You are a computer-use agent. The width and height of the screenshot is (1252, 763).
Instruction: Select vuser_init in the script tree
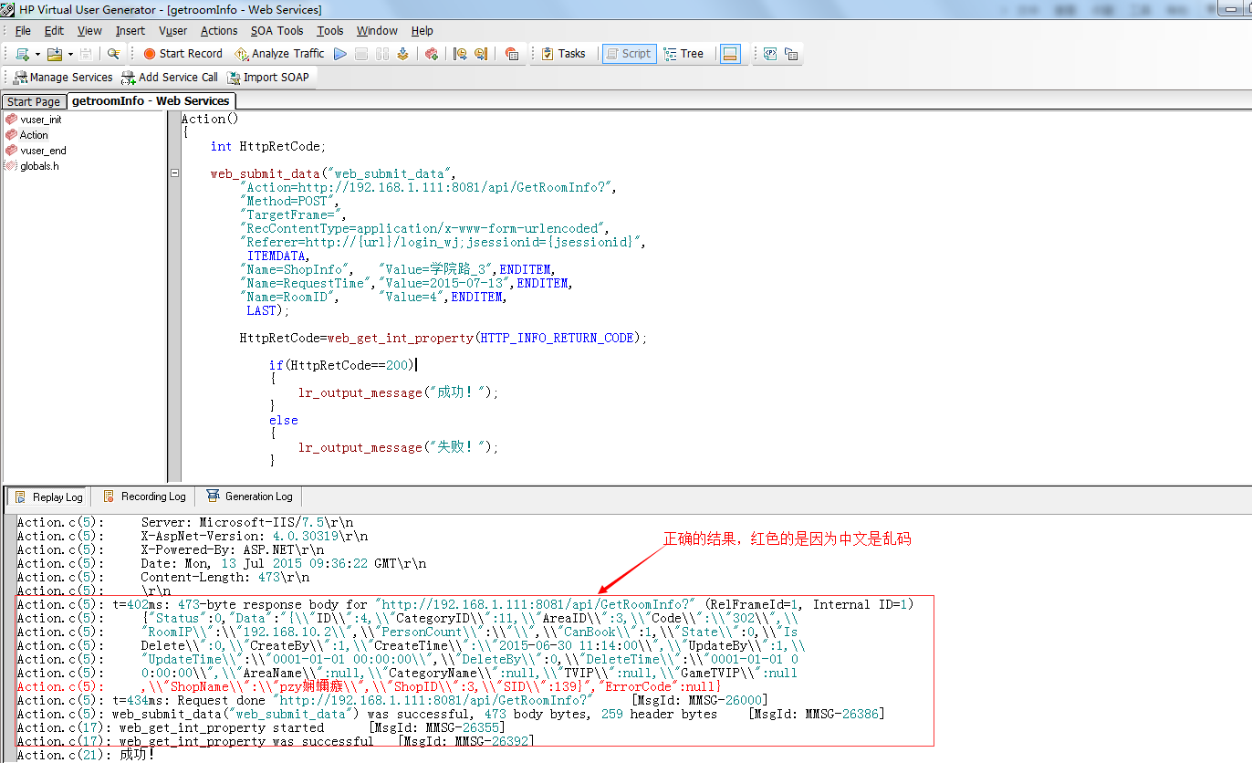[x=40, y=120]
